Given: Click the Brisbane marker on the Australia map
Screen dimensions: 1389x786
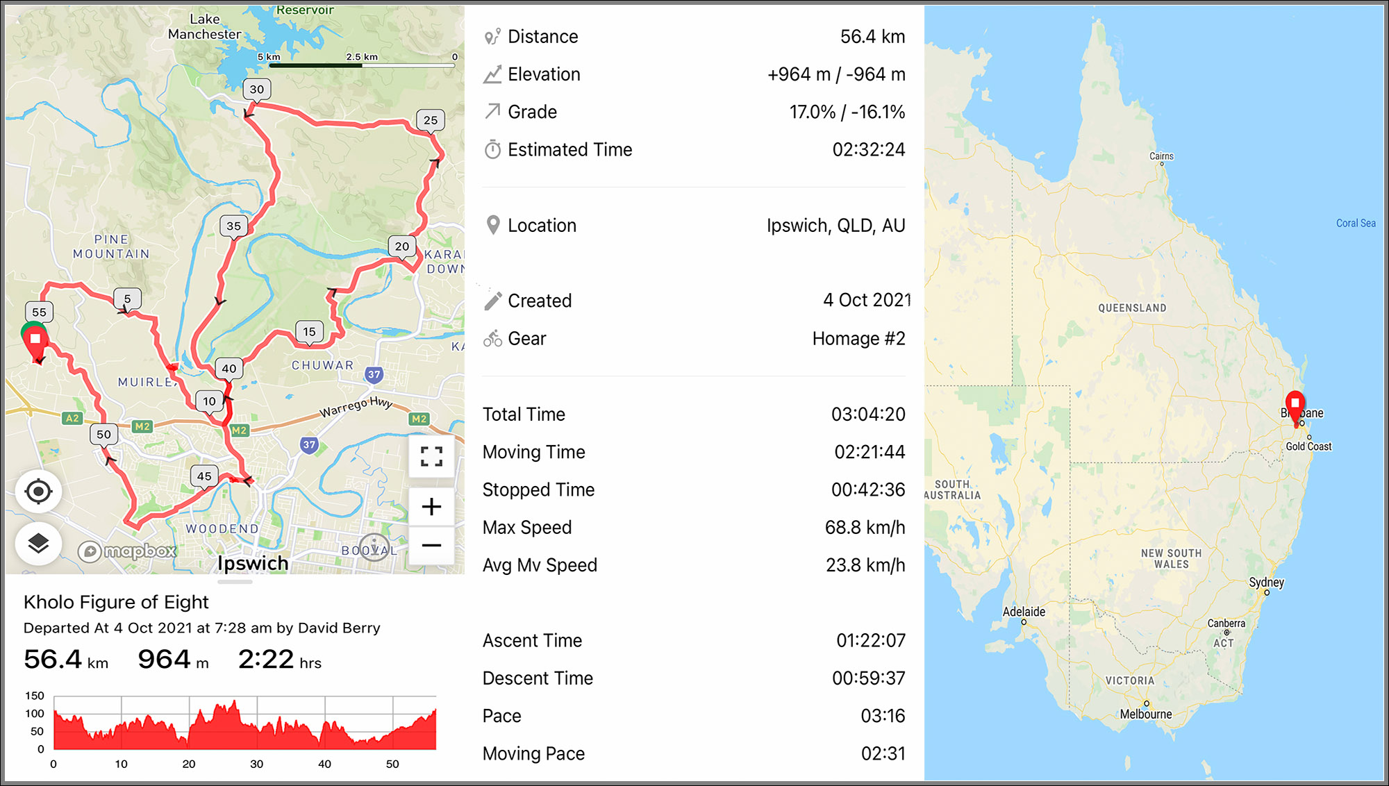Looking at the screenshot, I should [1294, 403].
